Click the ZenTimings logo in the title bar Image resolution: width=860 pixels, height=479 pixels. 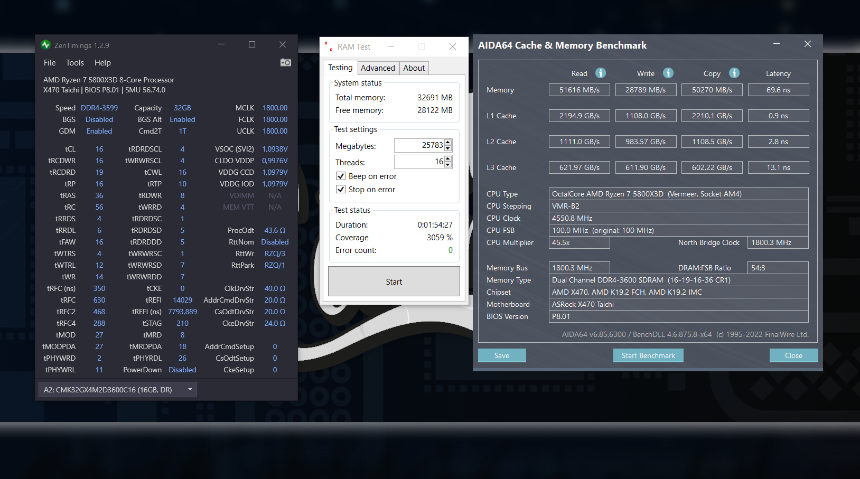tap(45, 45)
